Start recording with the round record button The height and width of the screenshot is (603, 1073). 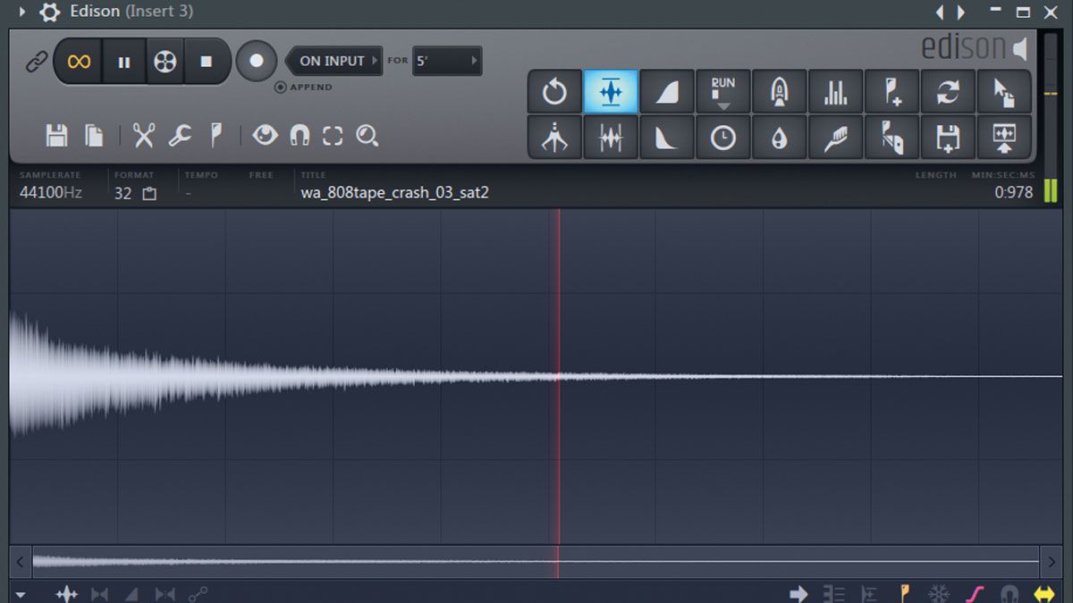[x=257, y=61]
